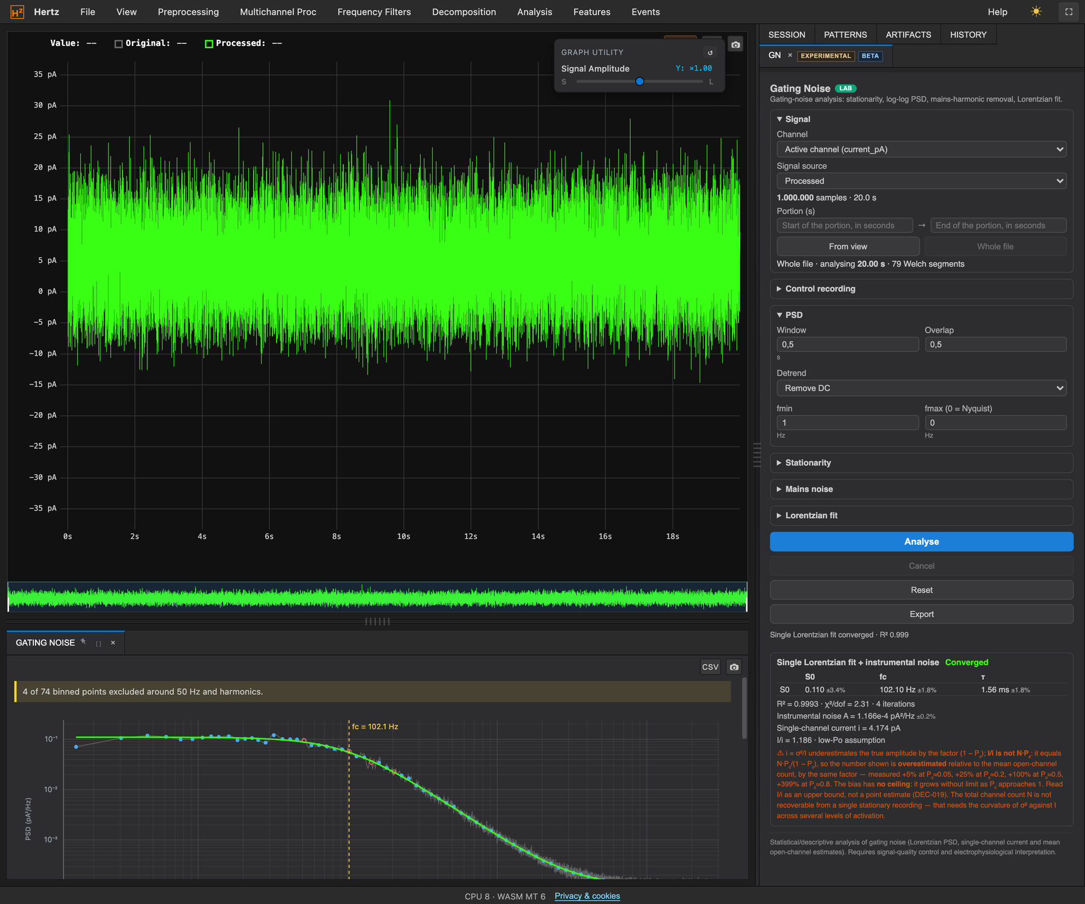
Task: Click the fmin input field
Action: [847, 422]
